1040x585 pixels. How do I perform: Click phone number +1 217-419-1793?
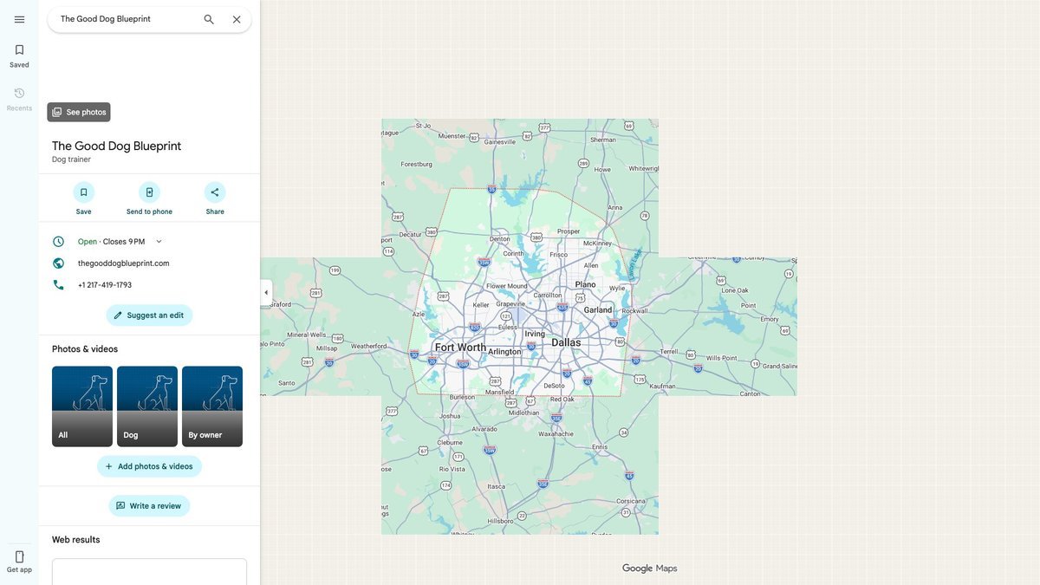[105, 285]
